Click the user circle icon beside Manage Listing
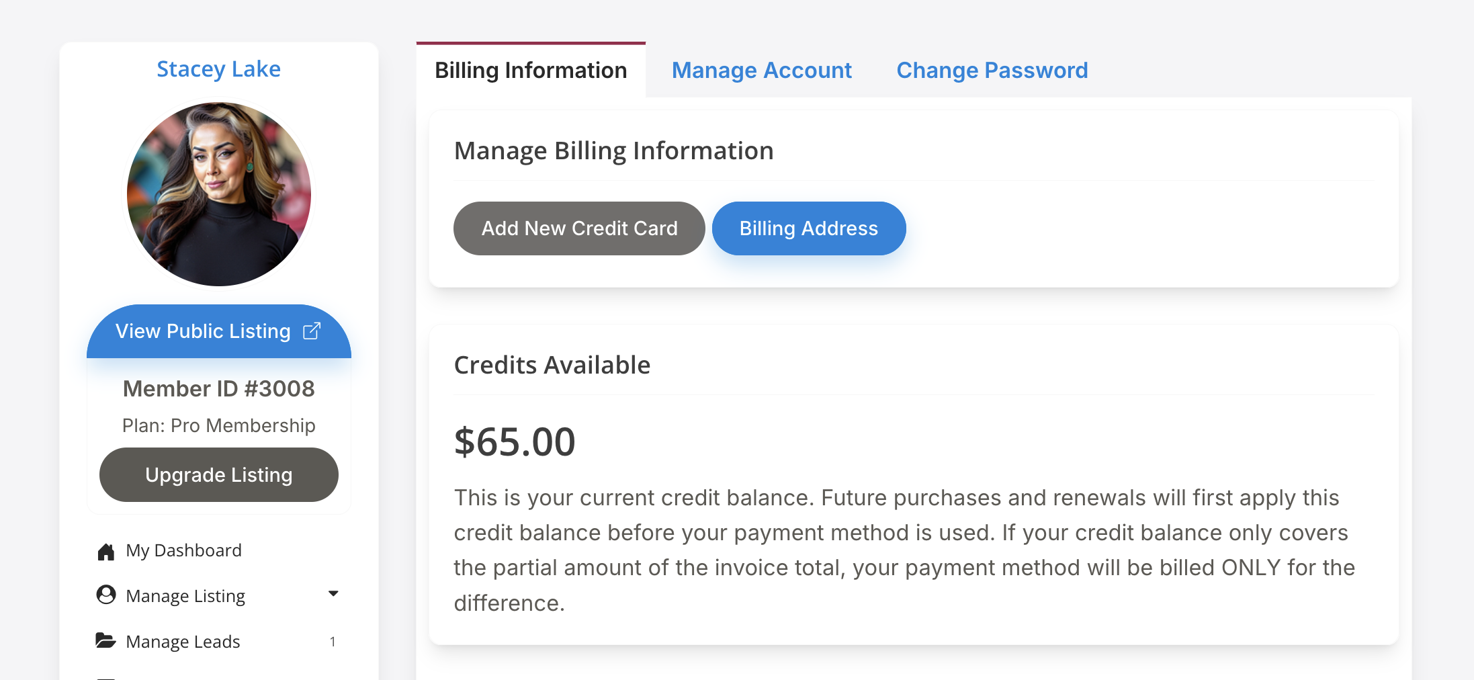Viewport: 1474px width, 680px height. (106, 595)
